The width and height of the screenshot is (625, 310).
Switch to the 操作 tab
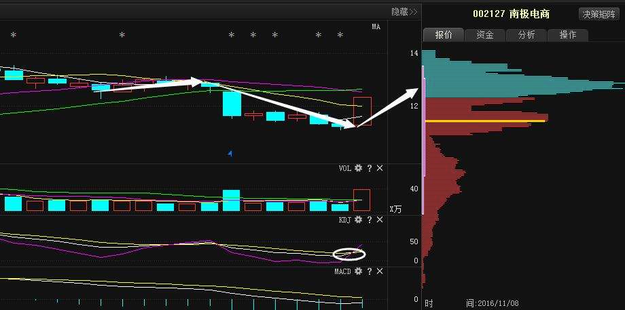pos(568,35)
